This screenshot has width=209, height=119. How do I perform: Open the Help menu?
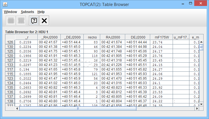tap(41, 12)
